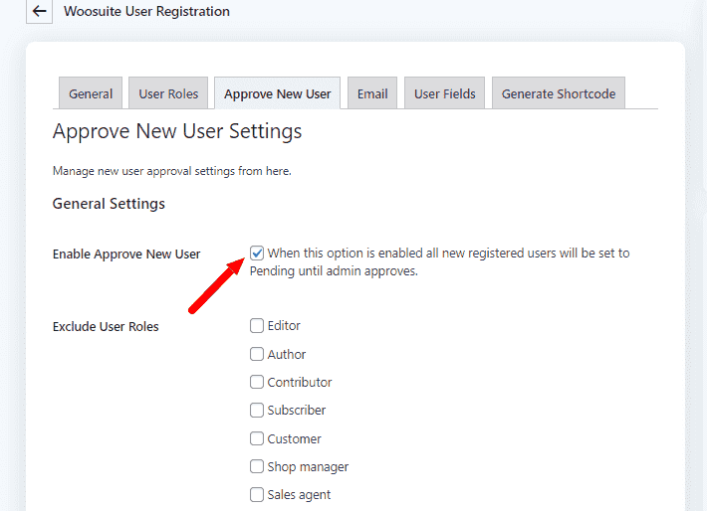
Task: Click the 'Manage new user approval settings' text
Action: pos(172,171)
